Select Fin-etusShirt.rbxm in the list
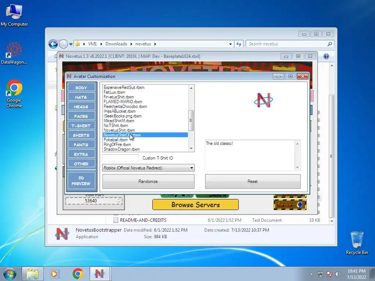The width and height of the screenshot is (375, 281). pos(145,97)
